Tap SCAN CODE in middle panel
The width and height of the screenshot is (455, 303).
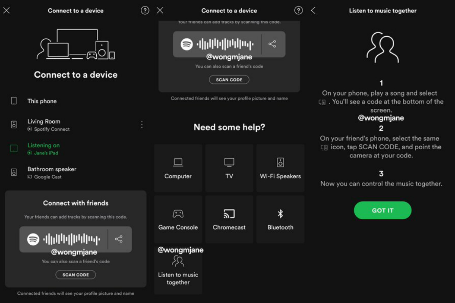tap(229, 80)
